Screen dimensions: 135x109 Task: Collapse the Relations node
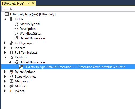click(5, 57)
